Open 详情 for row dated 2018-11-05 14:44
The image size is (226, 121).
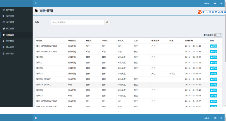coord(214,51)
